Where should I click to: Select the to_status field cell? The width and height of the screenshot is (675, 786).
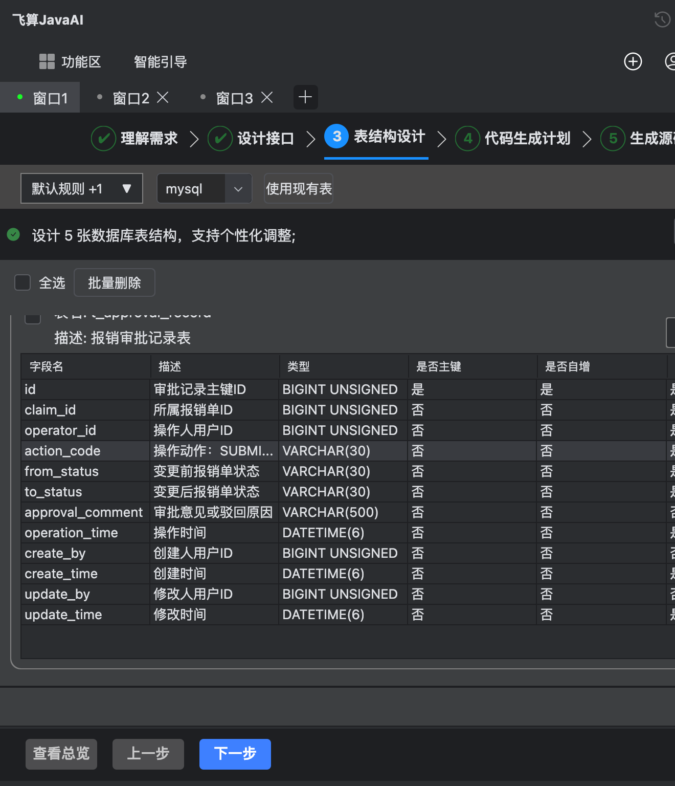pyautogui.click(x=85, y=492)
